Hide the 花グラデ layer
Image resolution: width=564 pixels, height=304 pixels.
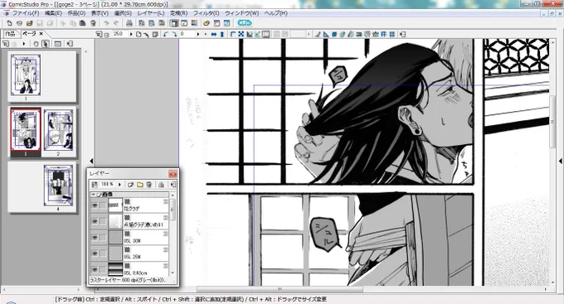(x=95, y=205)
